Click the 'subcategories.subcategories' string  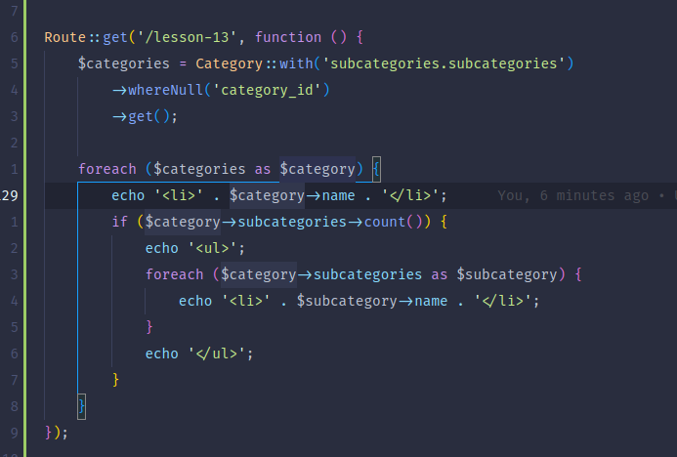tap(444, 63)
